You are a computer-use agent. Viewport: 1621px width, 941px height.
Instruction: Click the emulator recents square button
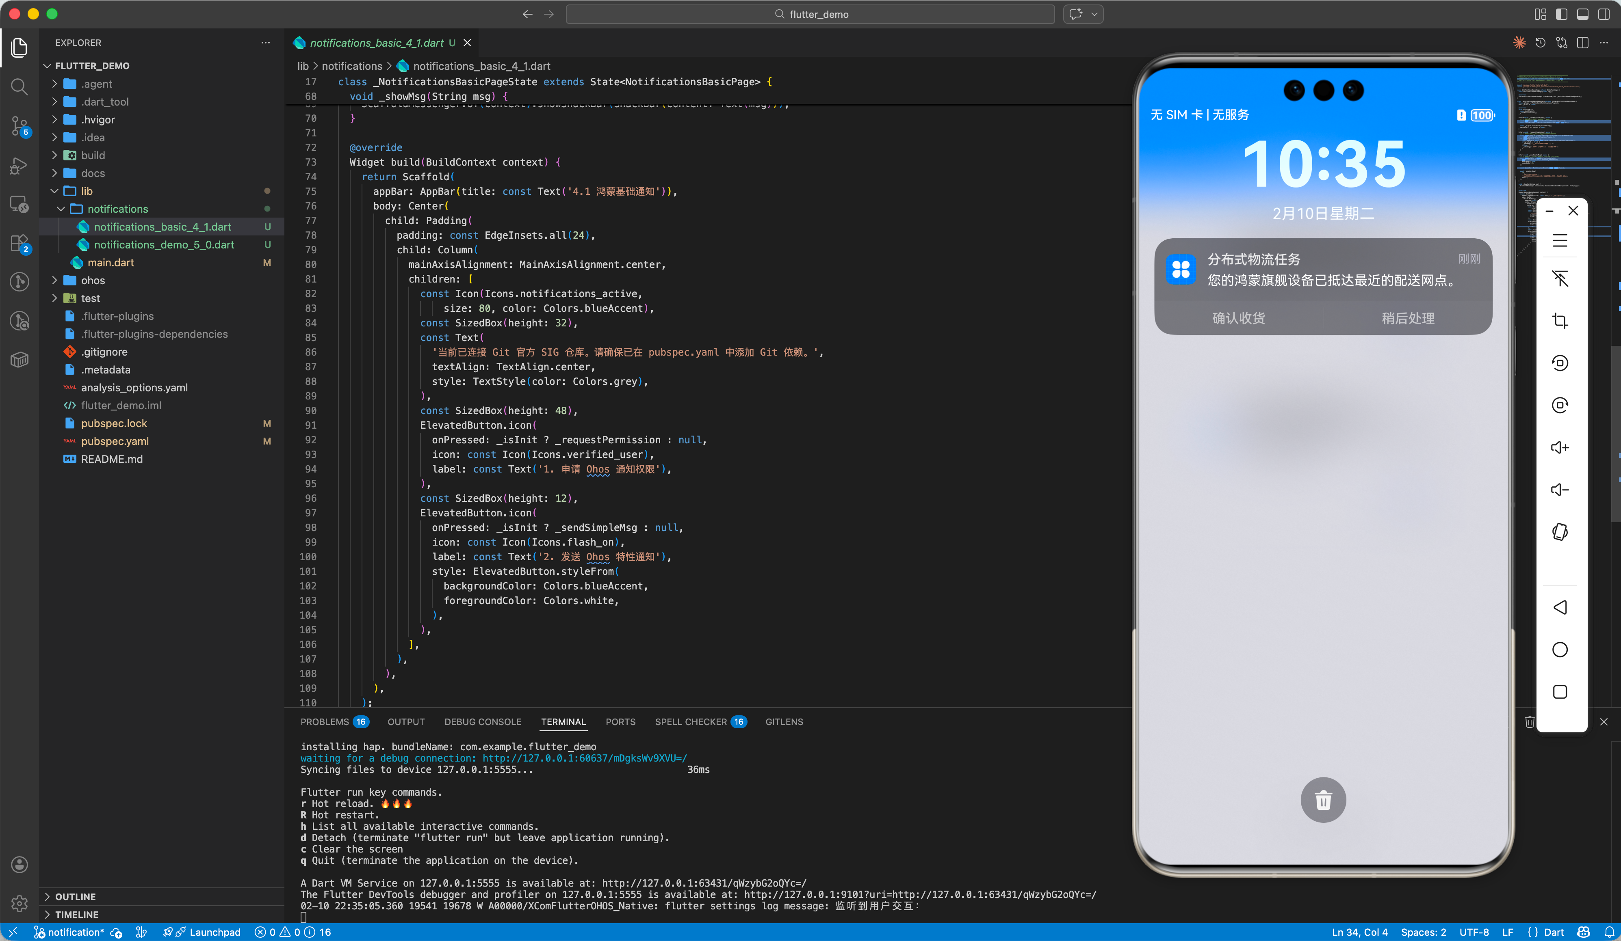(x=1560, y=692)
